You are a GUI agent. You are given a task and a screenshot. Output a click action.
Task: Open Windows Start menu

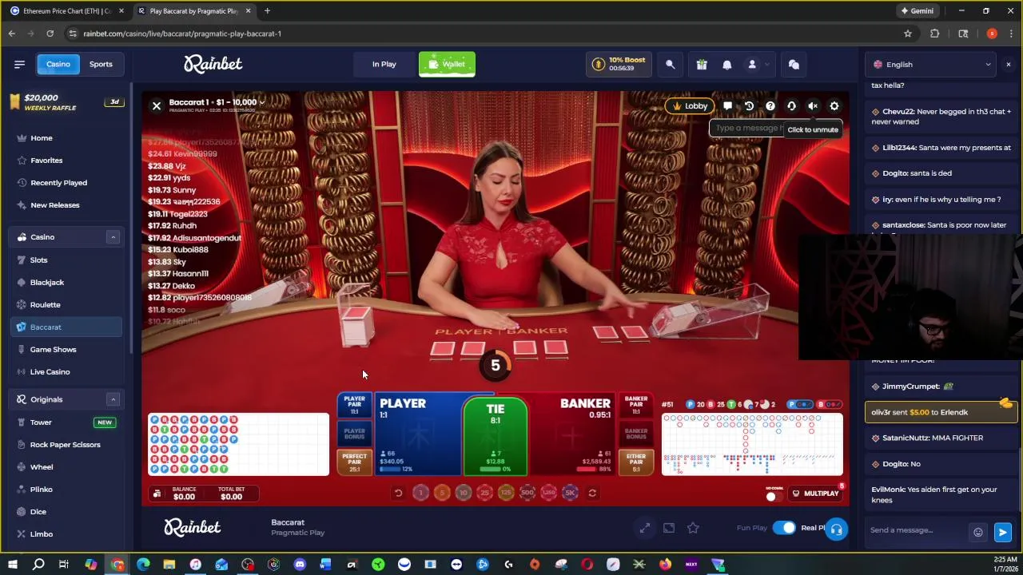13,565
